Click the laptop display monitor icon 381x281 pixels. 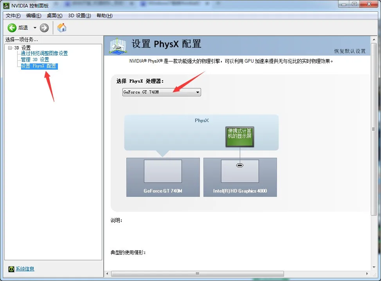[x=239, y=137]
